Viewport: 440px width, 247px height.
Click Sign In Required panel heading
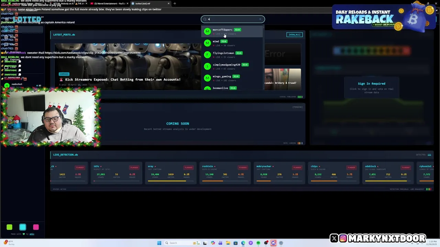click(372, 84)
